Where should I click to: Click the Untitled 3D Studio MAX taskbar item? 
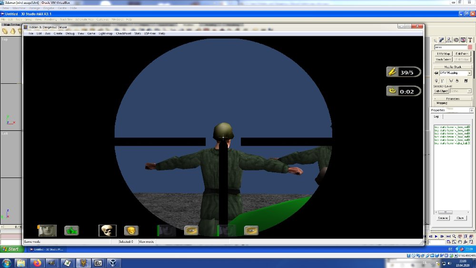coord(46,249)
